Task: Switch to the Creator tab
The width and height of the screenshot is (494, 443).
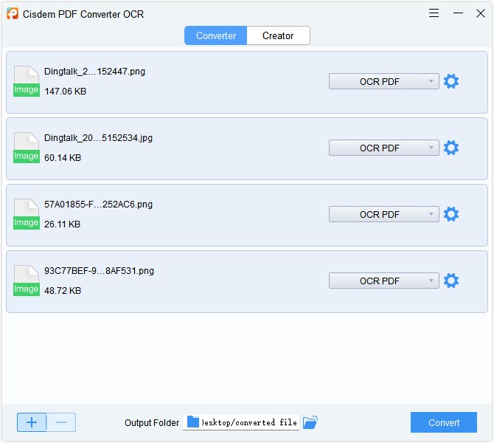Action: pos(278,35)
